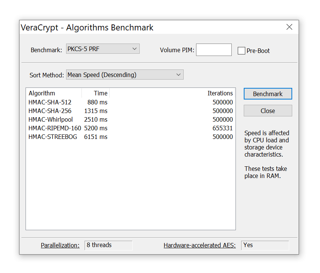Click the Close button
320x273 pixels.
[268, 111]
